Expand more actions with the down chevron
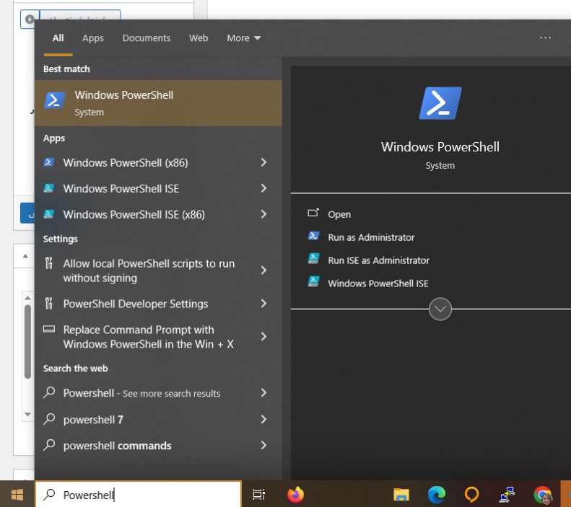The image size is (571, 507). (440, 309)
